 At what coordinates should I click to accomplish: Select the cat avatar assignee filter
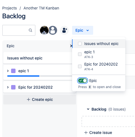(x=44, y=30)
